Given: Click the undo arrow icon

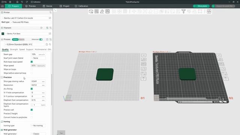Looking at the screenshot, I should pyautogui.click(x=22, y=2).
